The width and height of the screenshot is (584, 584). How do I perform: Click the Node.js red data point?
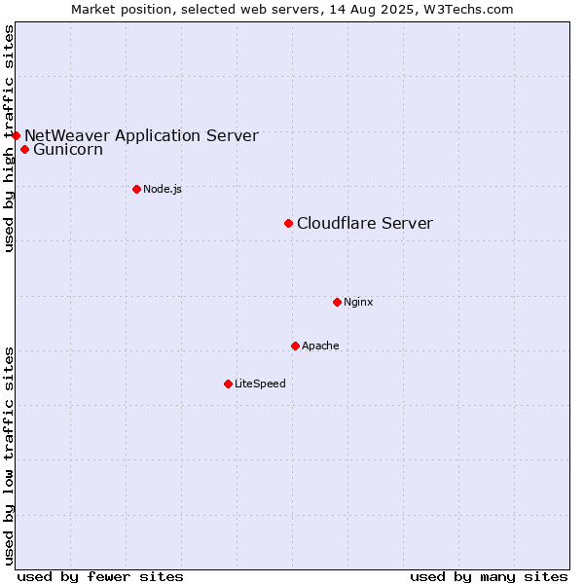point(136,189)
